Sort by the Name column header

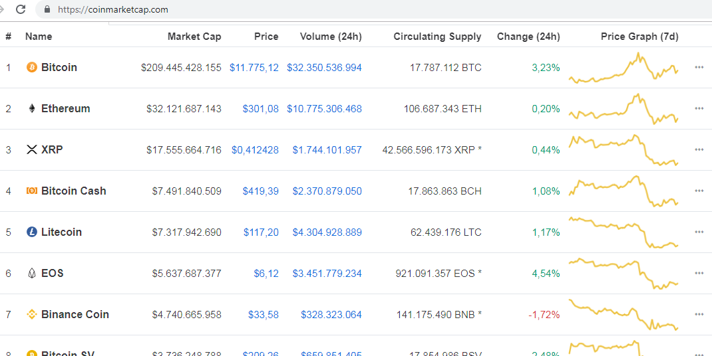[39, 37]
